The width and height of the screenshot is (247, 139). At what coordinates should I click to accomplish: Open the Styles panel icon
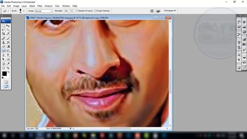click(x=244, y=49)
